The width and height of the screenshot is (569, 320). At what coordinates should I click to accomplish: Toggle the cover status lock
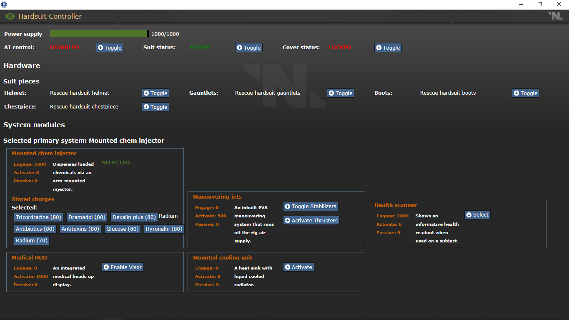click(x=388, y=48)
